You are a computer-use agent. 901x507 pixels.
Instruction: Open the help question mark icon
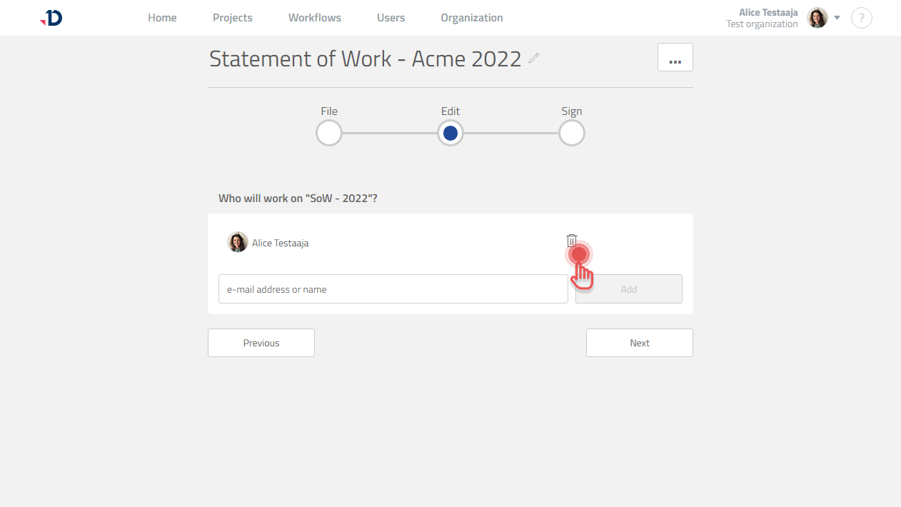coord(862,18)
